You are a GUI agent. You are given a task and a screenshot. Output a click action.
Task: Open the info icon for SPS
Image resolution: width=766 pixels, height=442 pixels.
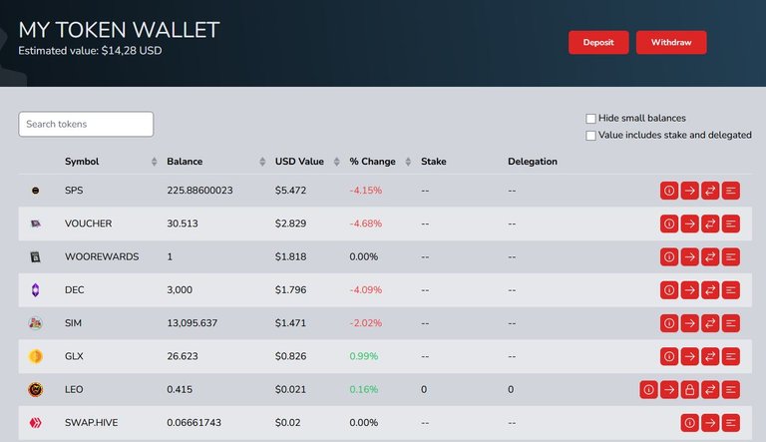coord(669,191)
